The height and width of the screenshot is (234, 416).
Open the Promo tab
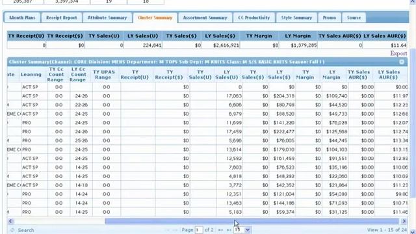(330, 18)
